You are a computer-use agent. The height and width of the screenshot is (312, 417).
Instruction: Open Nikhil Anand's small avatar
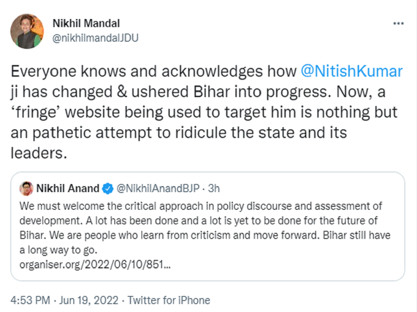(26, 188)
